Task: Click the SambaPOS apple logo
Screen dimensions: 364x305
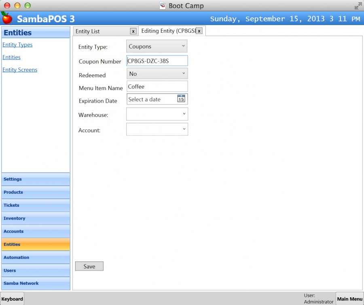Action: click(7, 18)
